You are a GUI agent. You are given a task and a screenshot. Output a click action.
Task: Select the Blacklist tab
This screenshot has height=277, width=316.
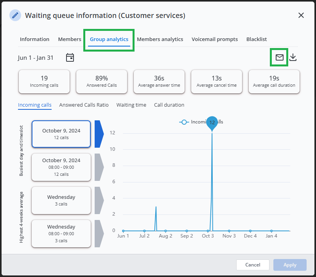click(x=257, y=39)
